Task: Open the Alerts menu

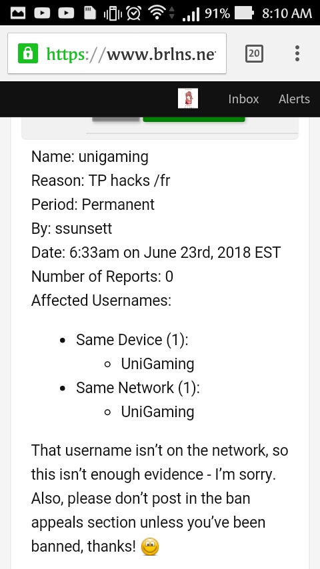Action: pos(294,99)
